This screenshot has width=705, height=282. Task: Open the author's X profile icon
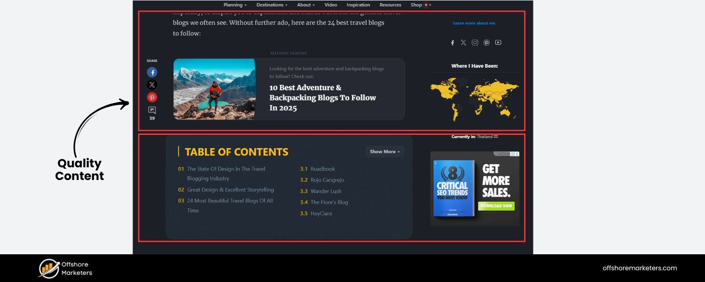click(x=463, y=42)
